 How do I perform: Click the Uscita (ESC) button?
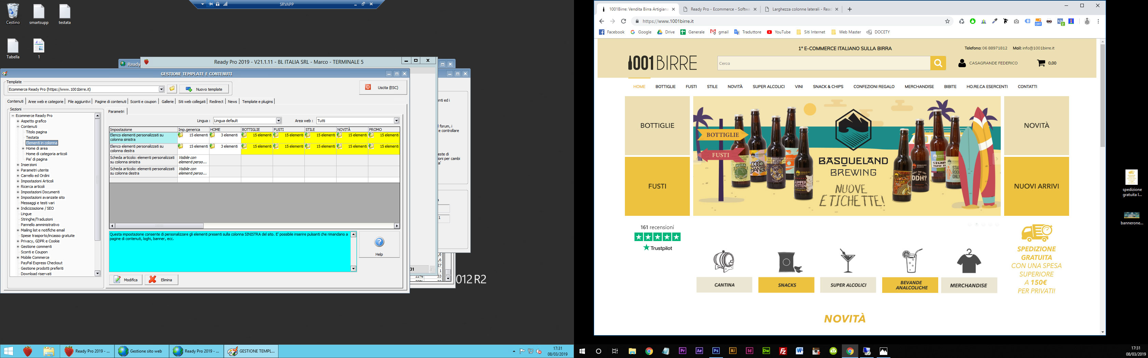[383, 88]
